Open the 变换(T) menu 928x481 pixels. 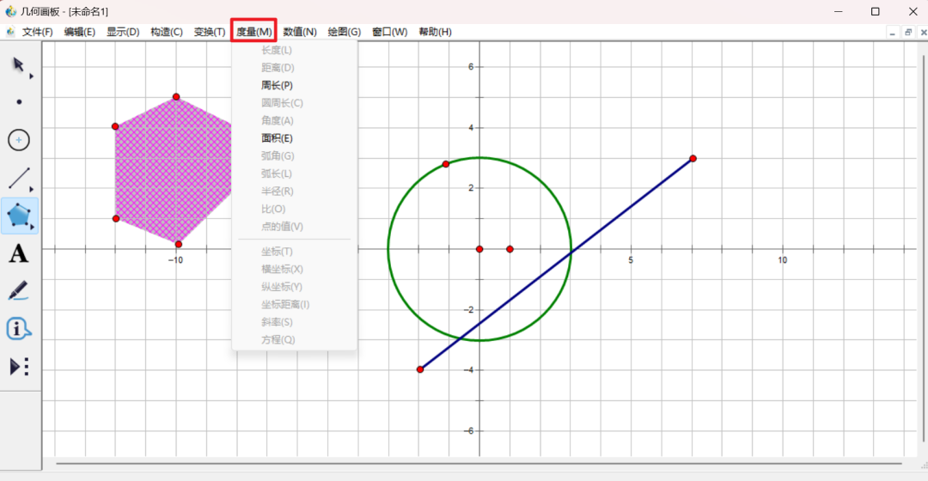click(x=210, y=32)
